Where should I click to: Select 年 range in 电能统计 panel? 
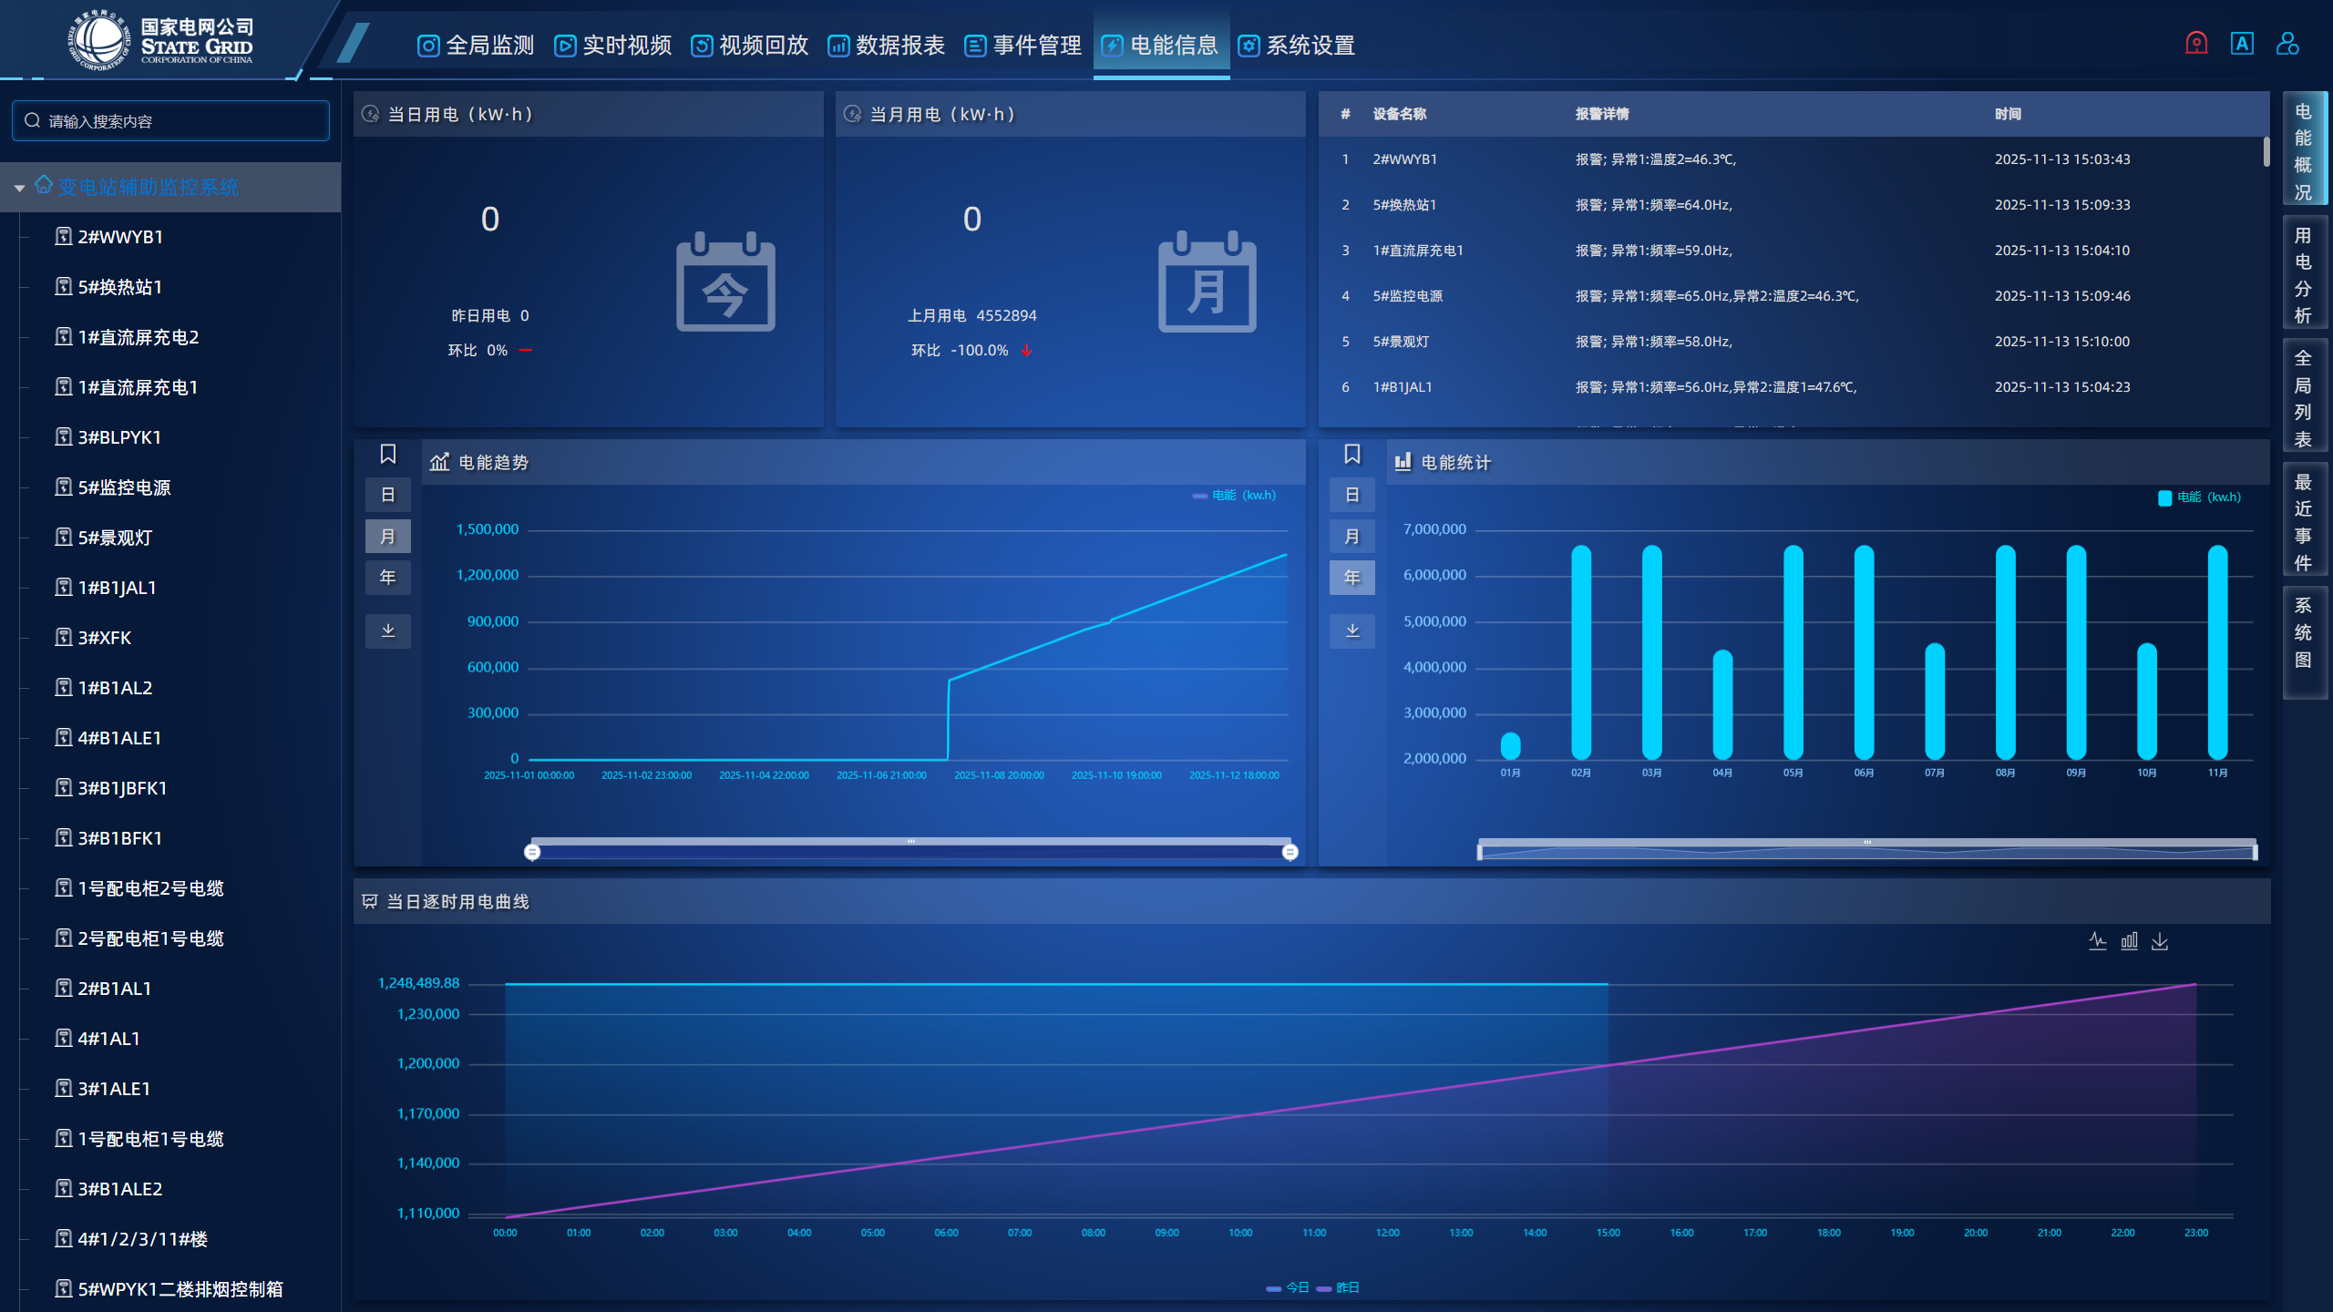click(x=1352, y=578)
